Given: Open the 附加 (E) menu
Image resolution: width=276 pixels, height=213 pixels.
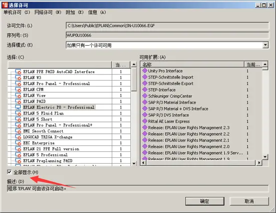Looking at the screenshot, I should pyautogui.click(x=74, y=12).
